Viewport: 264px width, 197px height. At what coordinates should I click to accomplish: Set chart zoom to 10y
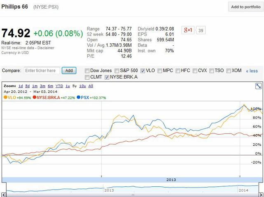pyautogui.click(x=82, y=86)
